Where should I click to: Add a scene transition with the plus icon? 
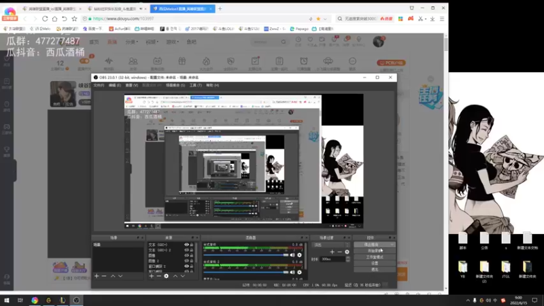pyautogui.click(x=332, y=252)
